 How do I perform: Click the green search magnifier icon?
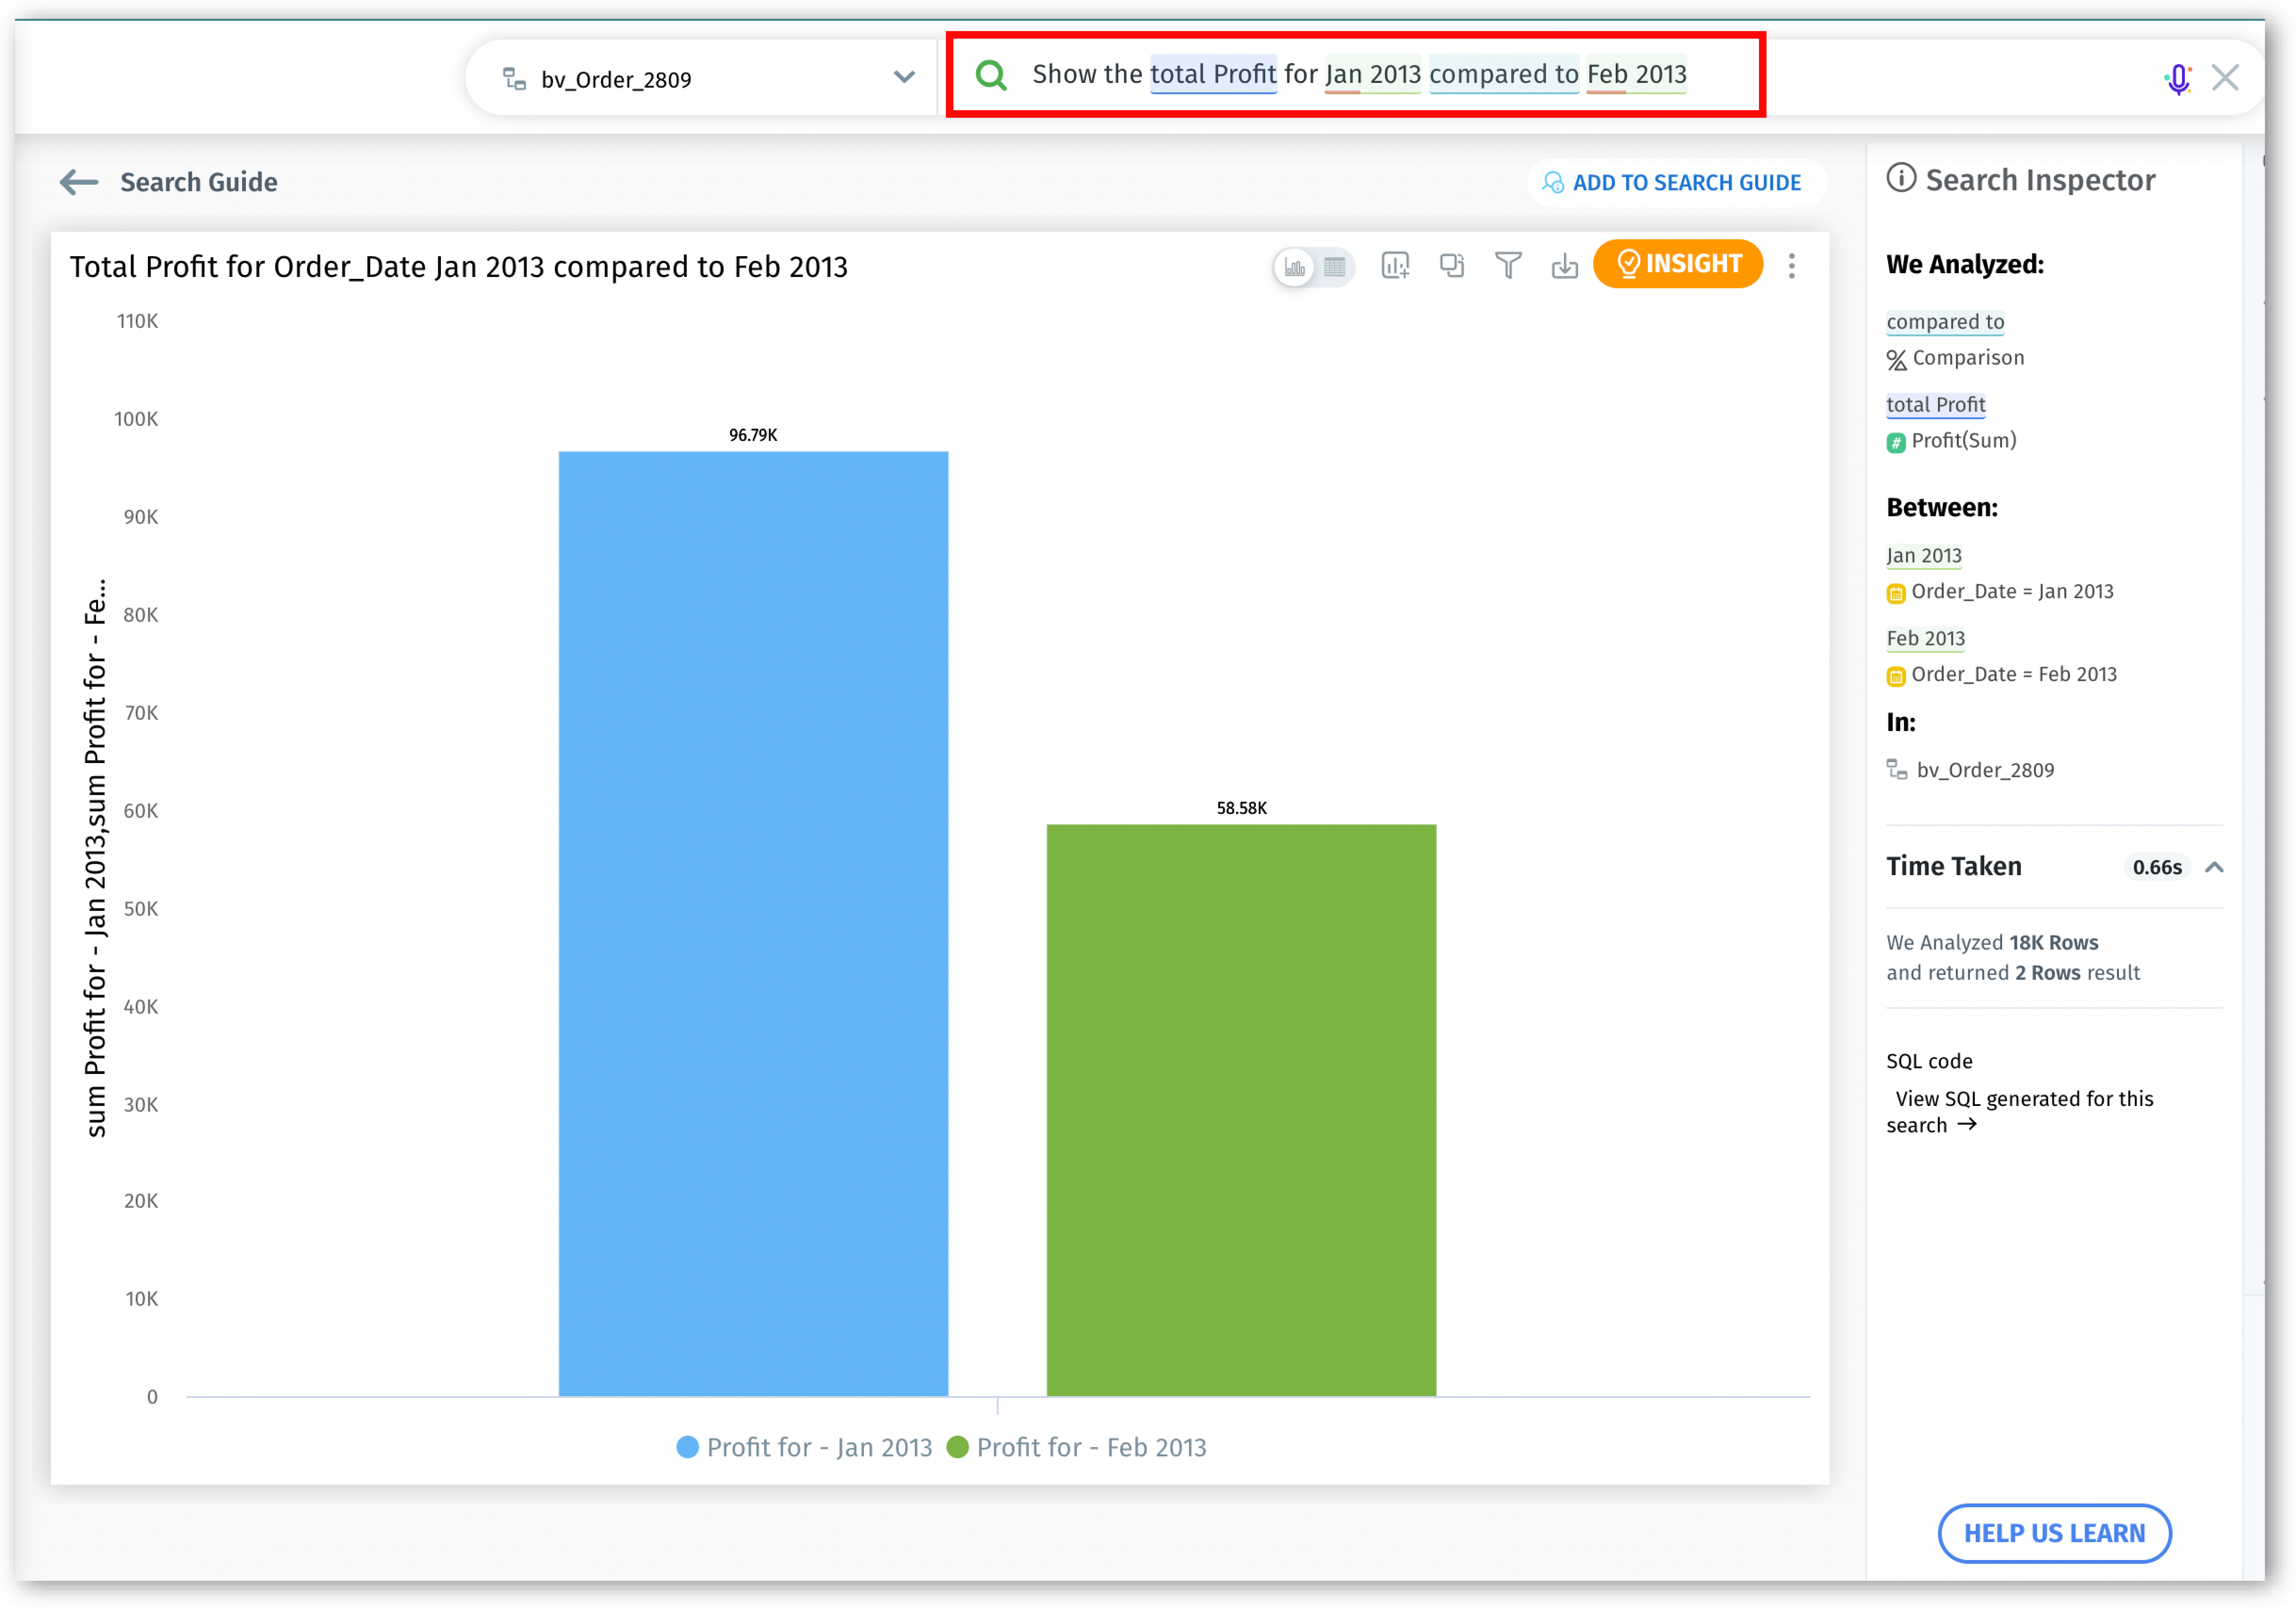(x=991, y=75)
